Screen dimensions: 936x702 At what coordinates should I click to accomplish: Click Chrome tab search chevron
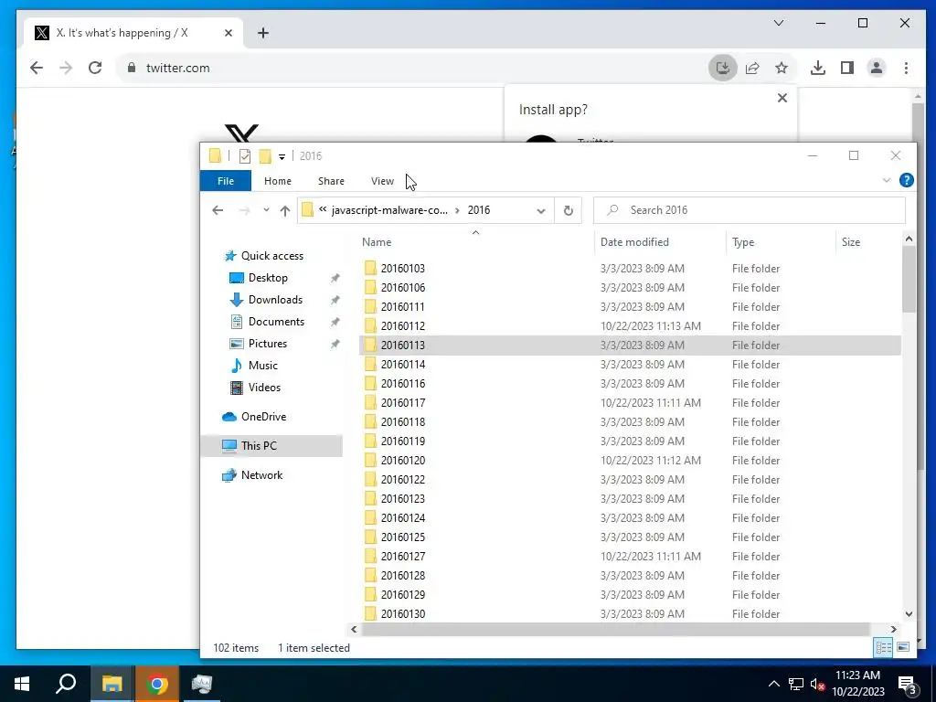click(779, 23)
